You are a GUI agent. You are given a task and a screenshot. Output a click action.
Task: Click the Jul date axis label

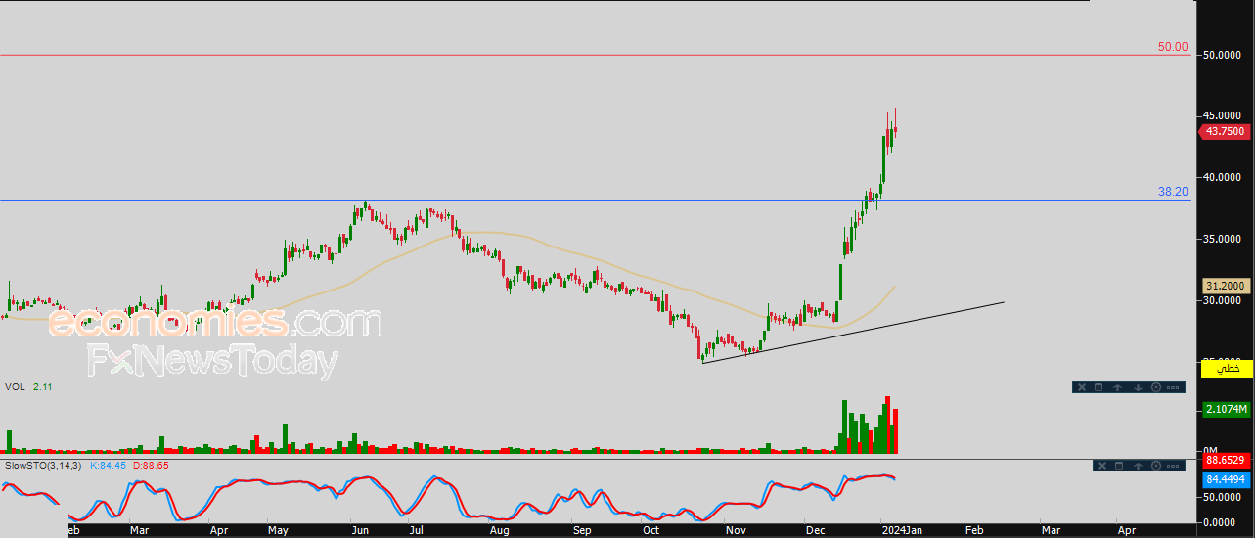click(x=418, y=529)
